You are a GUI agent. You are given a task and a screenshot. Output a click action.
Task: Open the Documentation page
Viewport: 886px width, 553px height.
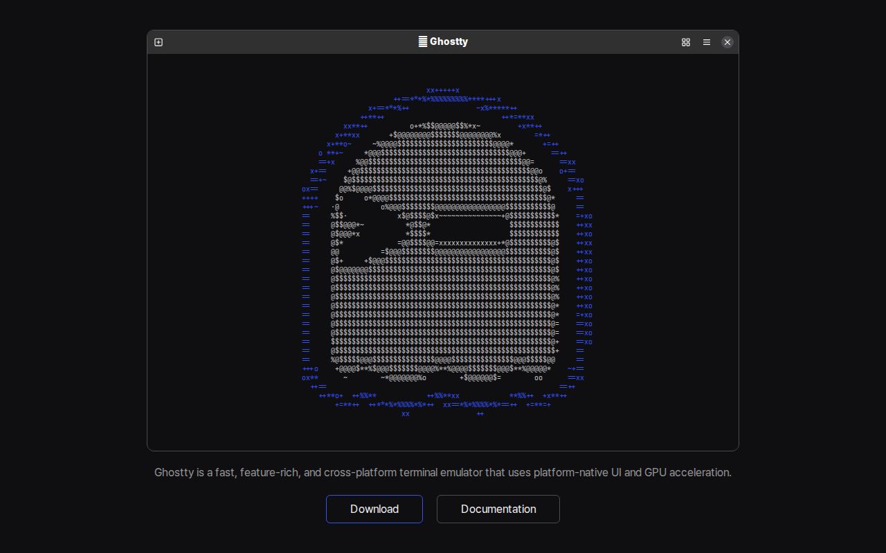pyautogui.click(x=498, y=509)
